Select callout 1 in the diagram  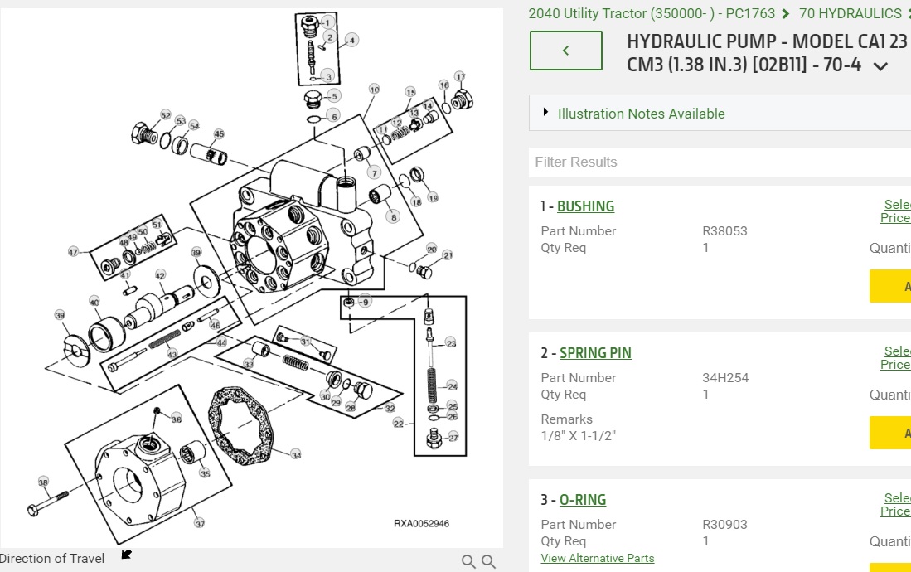[x=327, y=22]
